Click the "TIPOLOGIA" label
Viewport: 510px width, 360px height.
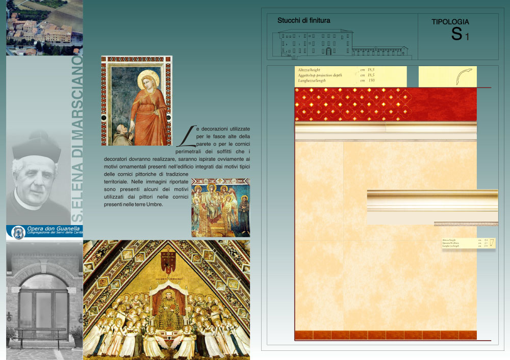(450, 22)
